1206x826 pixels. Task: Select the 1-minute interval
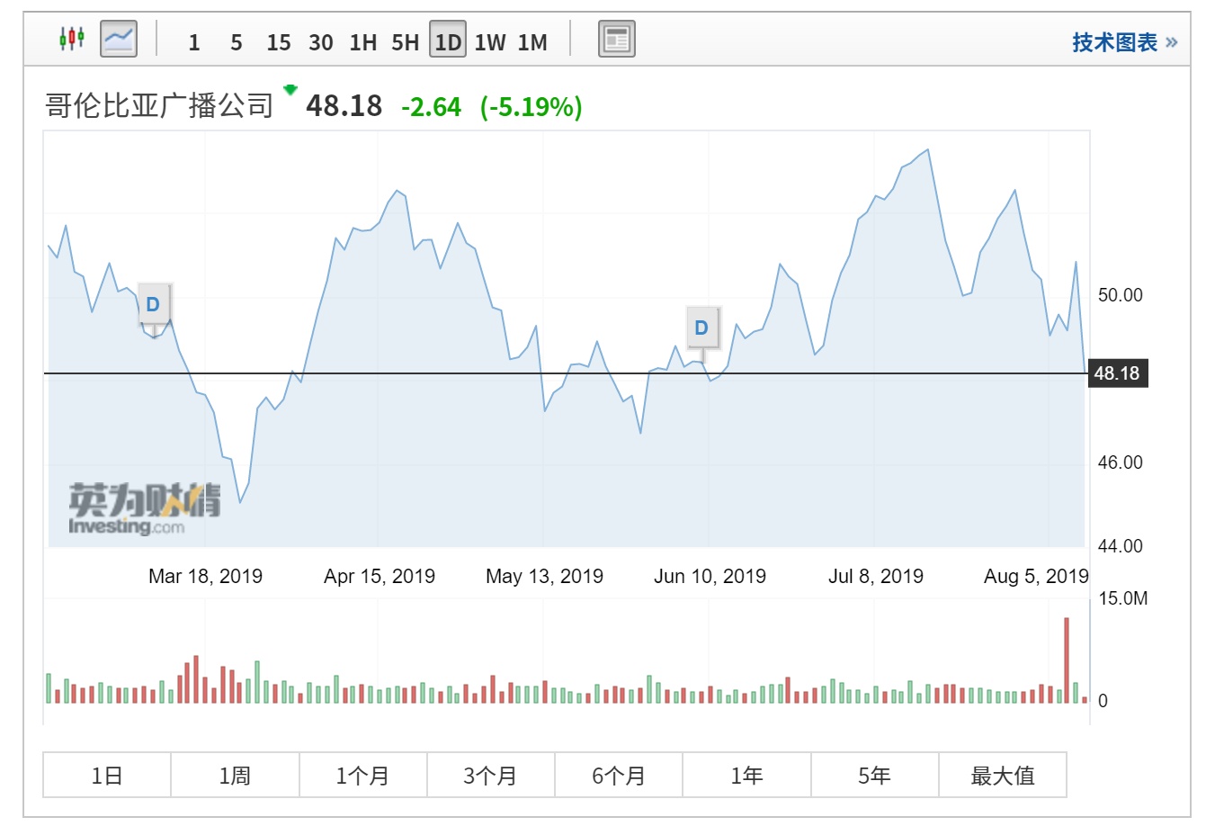(194, 42)
